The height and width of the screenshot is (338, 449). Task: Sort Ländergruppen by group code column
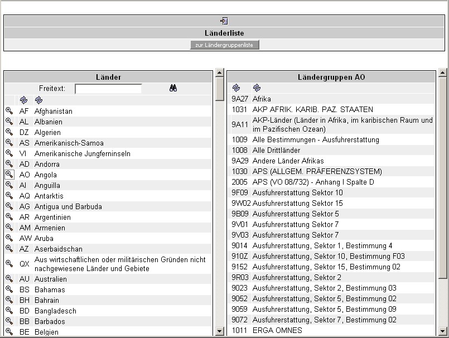[236, 88]
